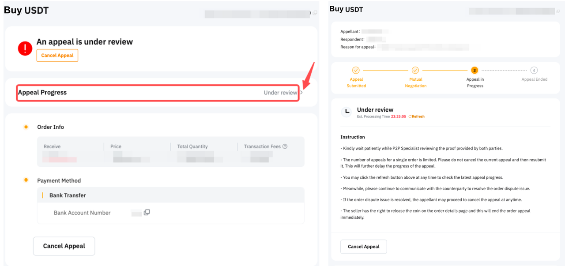The image size is (565, 266).
Task: Click the red exclamation alert icon
Action: pos(25,49)
